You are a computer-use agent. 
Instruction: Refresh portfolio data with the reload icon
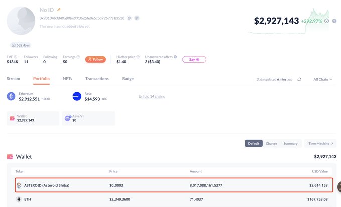[x=299, y=79]
